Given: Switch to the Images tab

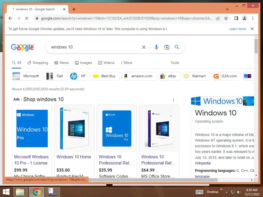Looking at the screenshot, I should click(83, 63).
